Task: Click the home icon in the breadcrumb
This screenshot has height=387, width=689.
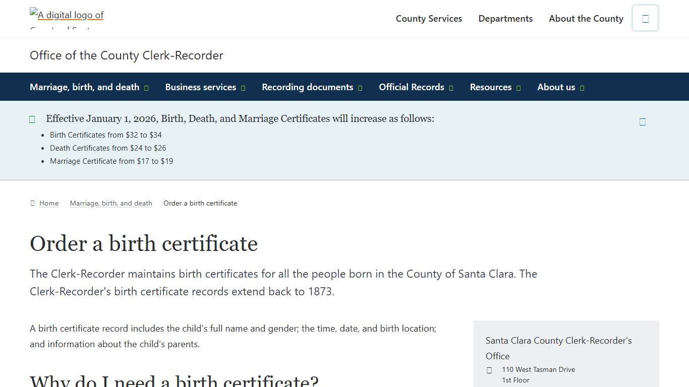Action: (x=31, y=203)
